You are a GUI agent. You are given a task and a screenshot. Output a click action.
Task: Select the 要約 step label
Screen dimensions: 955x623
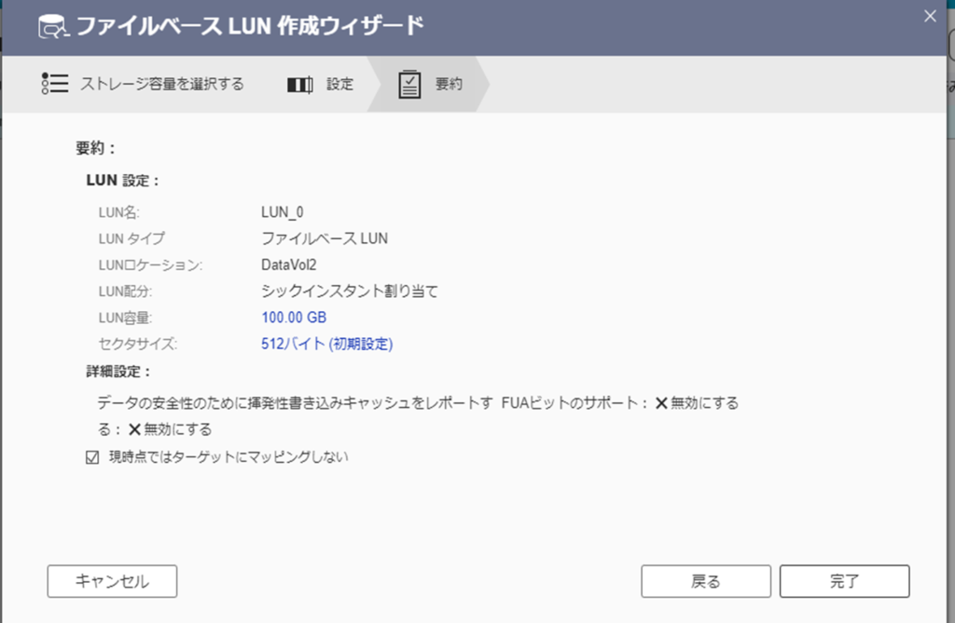pos(449,85)
